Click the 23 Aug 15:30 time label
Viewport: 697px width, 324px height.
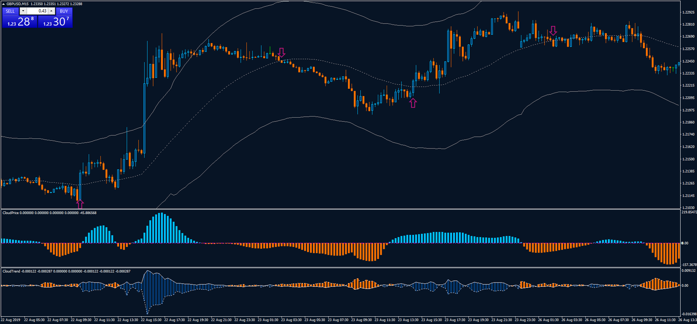tap(433, 320)
